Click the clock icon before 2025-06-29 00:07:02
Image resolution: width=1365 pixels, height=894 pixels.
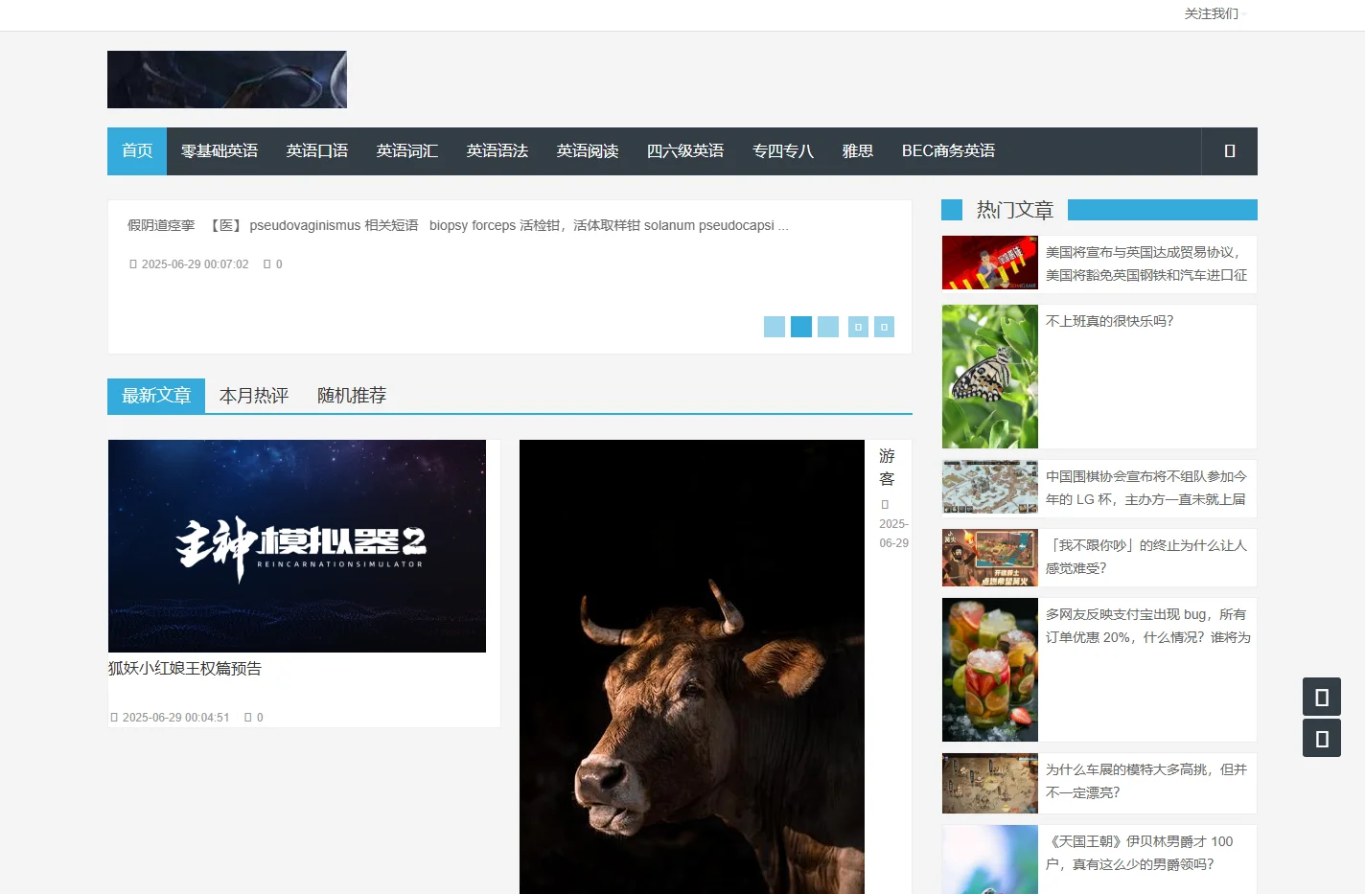click(x=133, y=264)
